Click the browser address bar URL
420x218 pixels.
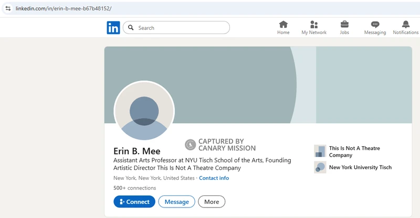pos(64,8)
